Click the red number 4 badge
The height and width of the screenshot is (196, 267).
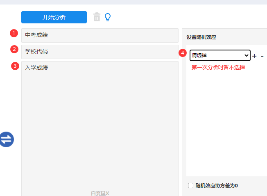coord(183,53)
